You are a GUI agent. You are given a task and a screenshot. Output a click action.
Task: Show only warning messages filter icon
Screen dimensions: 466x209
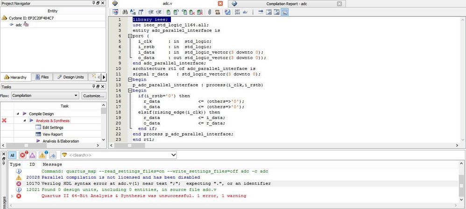(43, 155)
